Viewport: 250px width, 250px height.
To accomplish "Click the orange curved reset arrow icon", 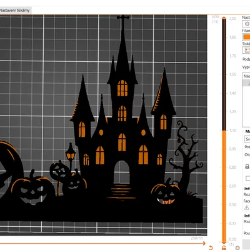I will [211, 247].
